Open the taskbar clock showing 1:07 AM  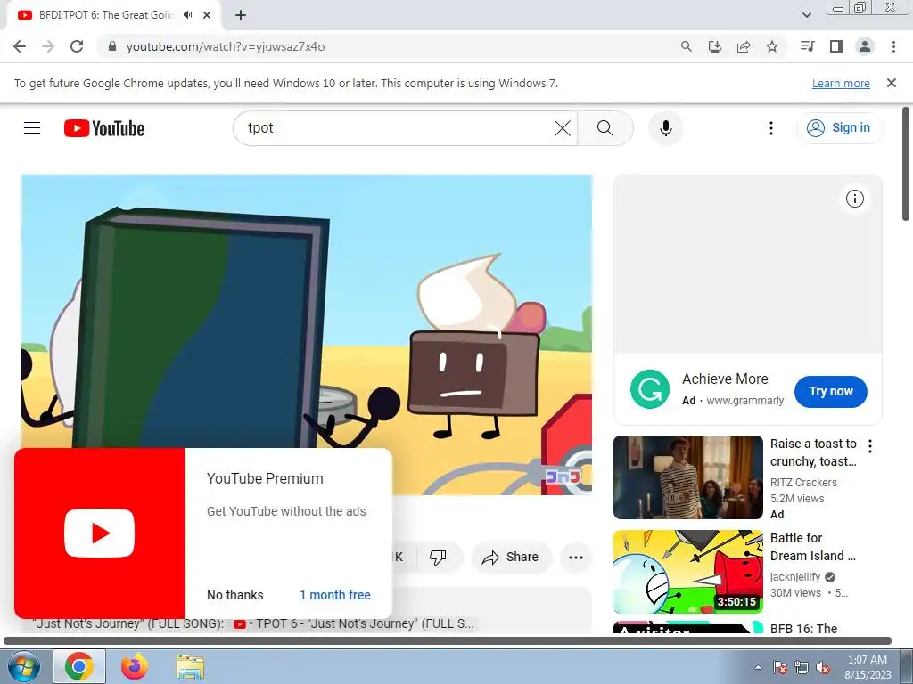pos(868,666)
